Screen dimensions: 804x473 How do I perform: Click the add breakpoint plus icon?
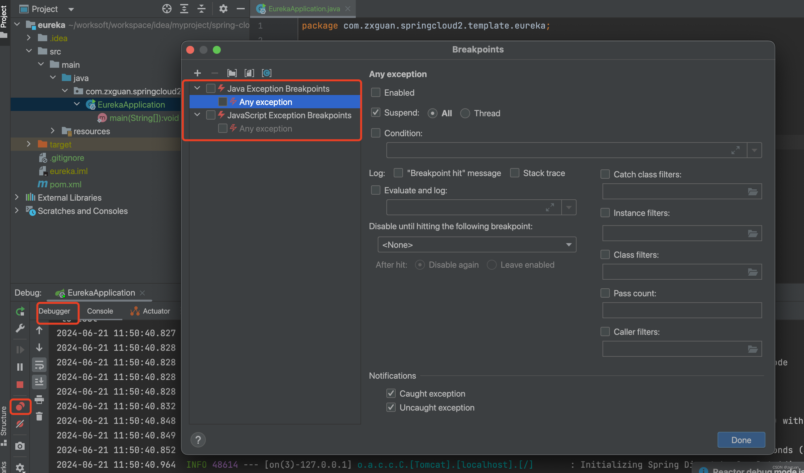point(197,73)
